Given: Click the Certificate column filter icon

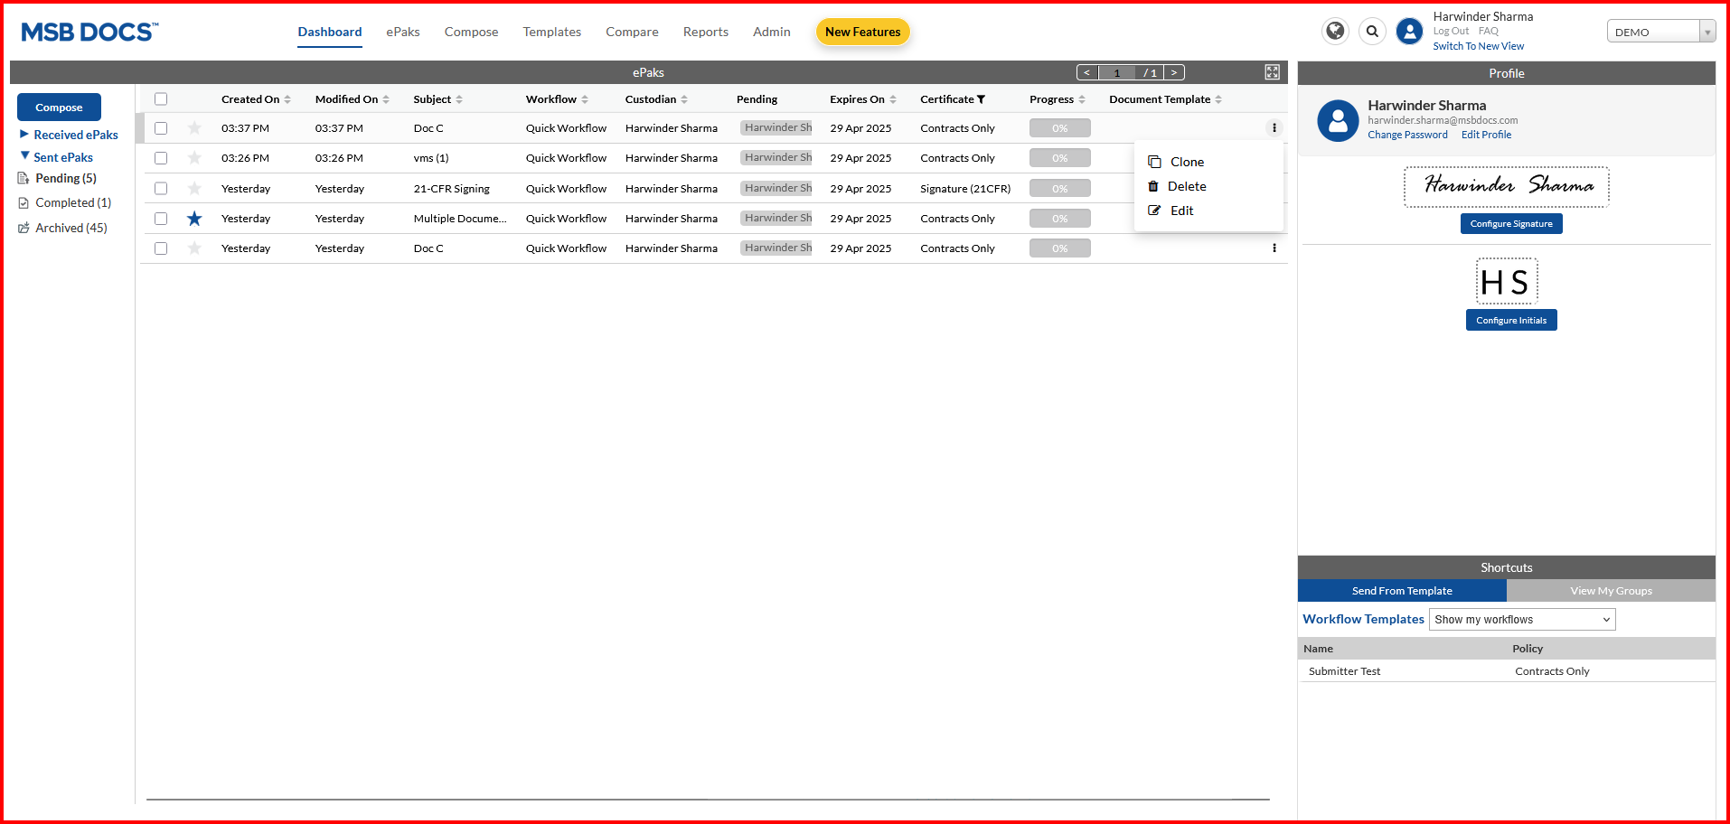Looking at the screenshot, I should click(982, 99).
